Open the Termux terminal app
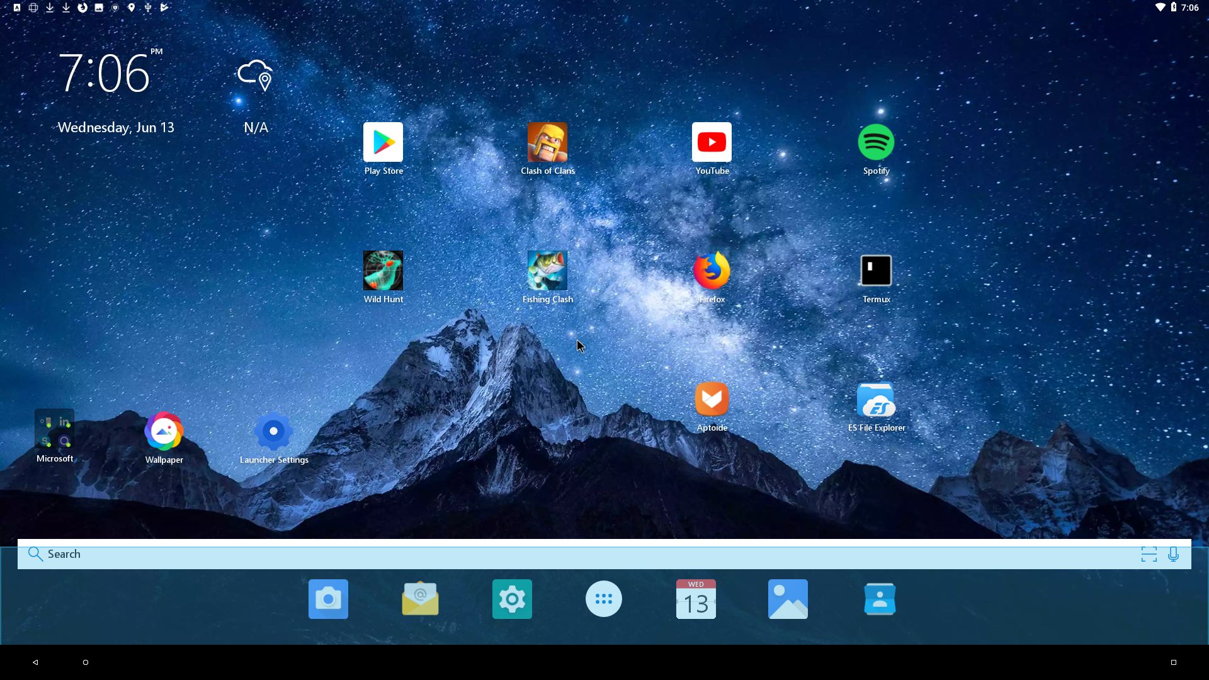 coord(876,271)
